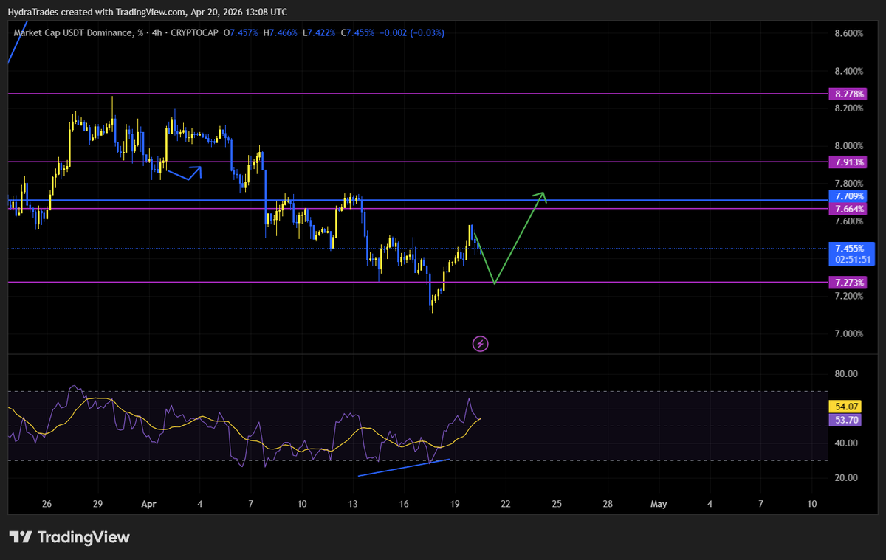Image resolution: width=886 pixels, height=560 pixels.
Task: Click the lightning bolt quick-order icon
Action: (480, 343)
